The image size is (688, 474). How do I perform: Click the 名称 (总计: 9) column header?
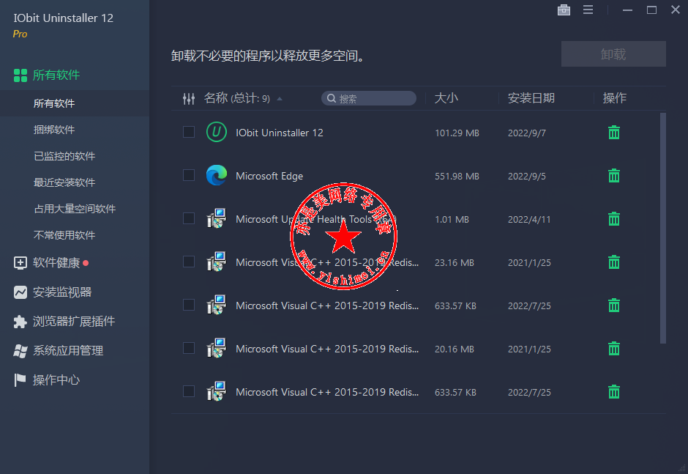237,98
